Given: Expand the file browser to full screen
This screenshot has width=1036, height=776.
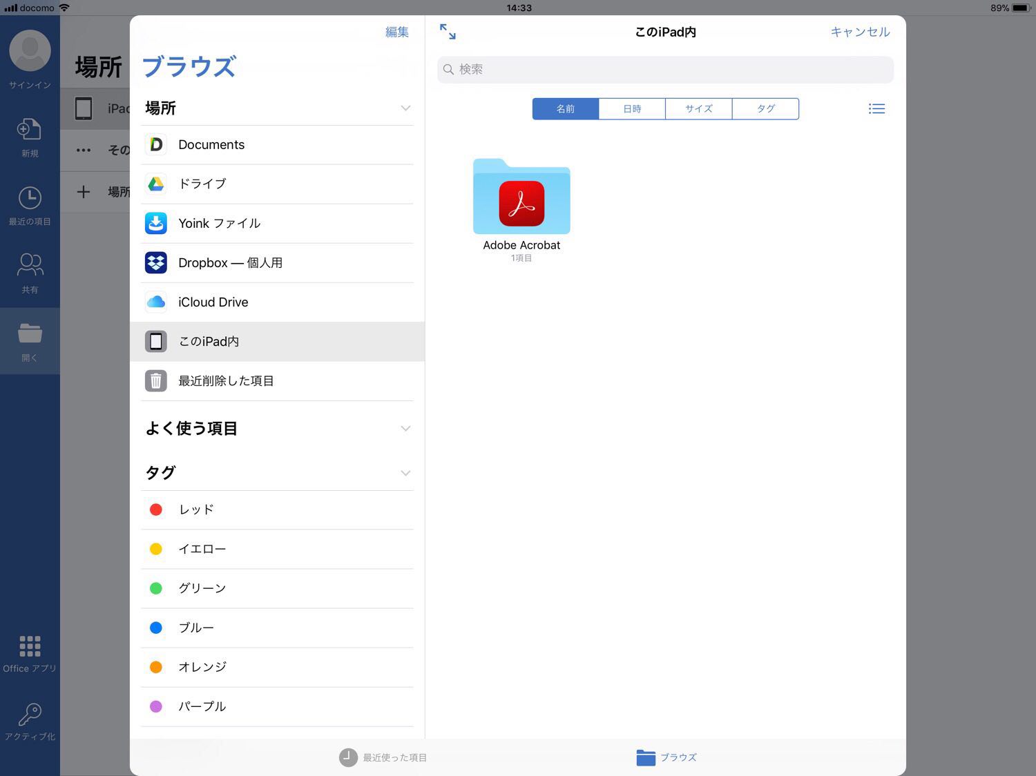Looking at the screenshot, I should point(448,32).
